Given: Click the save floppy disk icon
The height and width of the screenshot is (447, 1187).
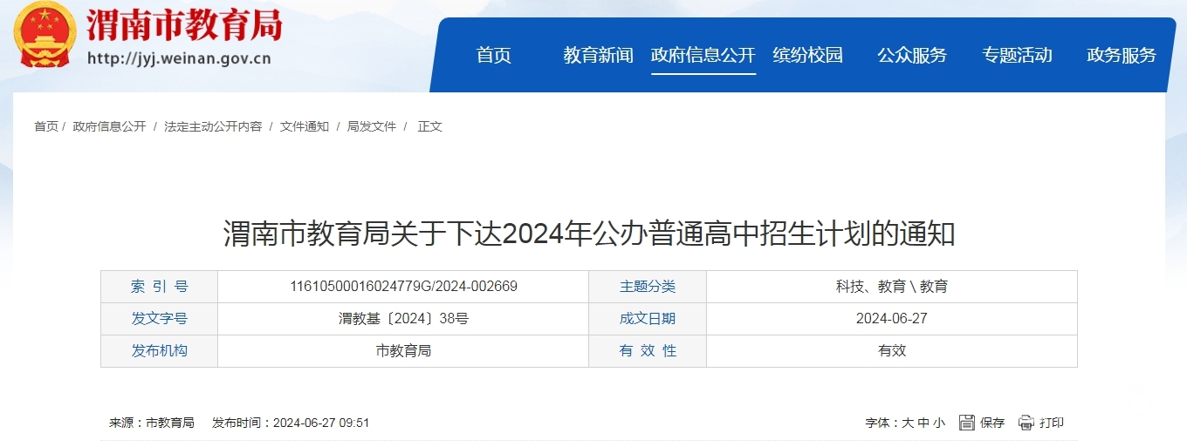Looking at the screenshot, I should pyautogui.click(x=967, y=423).
